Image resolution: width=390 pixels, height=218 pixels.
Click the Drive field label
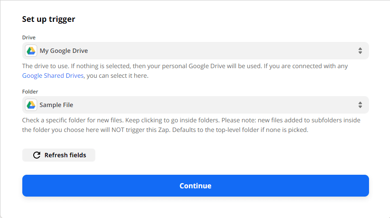coord(29,38)
